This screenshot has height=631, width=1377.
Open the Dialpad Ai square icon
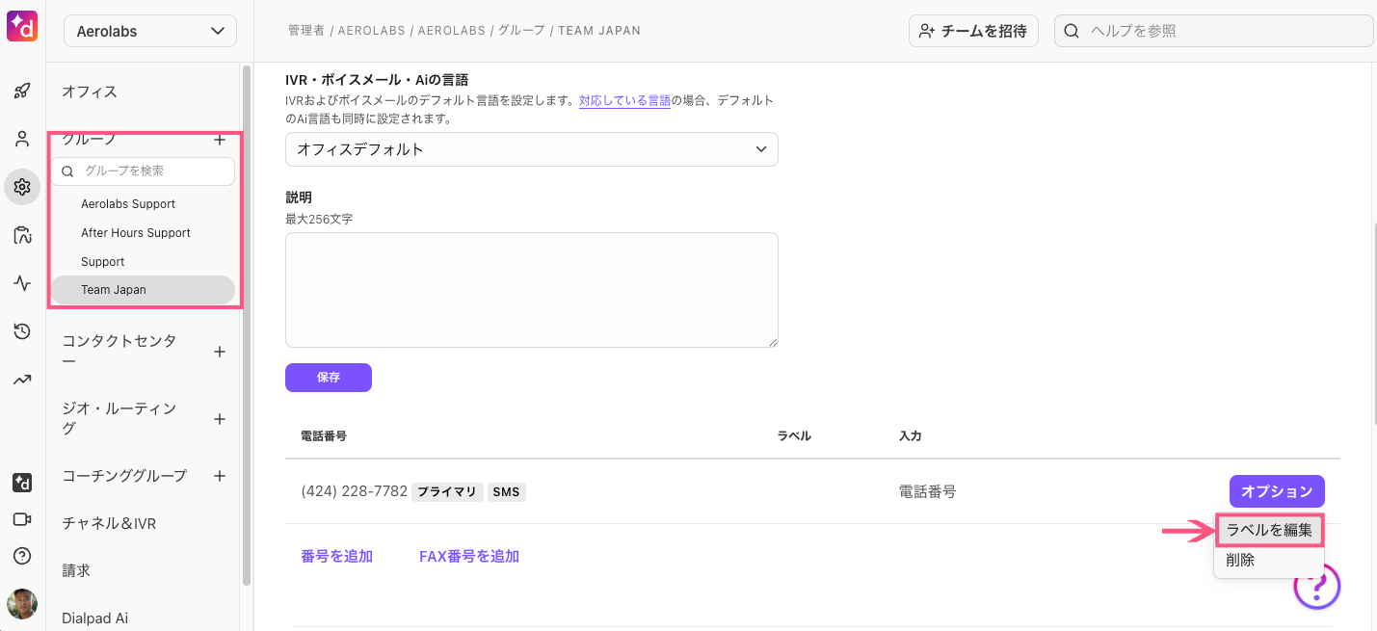22,482
